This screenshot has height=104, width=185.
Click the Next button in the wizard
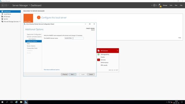pyautogui.click(x=73, y=75)
